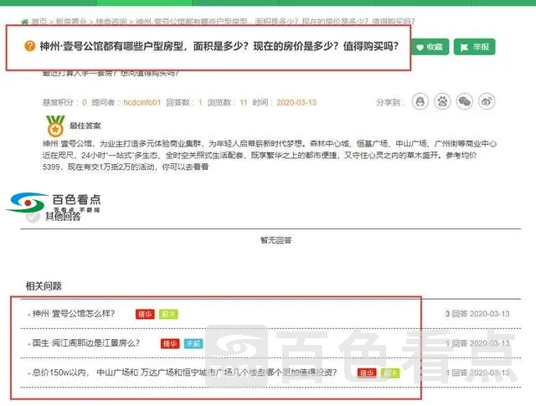Share to Baidu via the paw icon
This screenshot has width=536, height=406.
442,101
